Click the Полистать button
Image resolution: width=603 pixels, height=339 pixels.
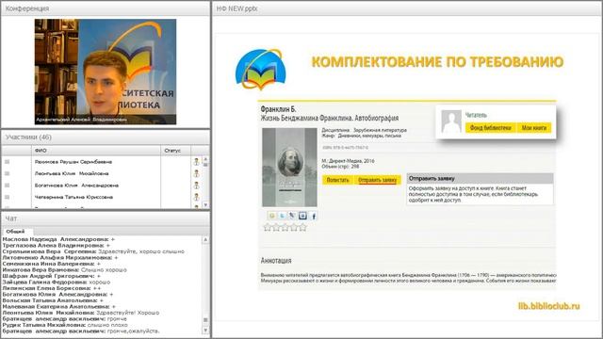[337, 180]
